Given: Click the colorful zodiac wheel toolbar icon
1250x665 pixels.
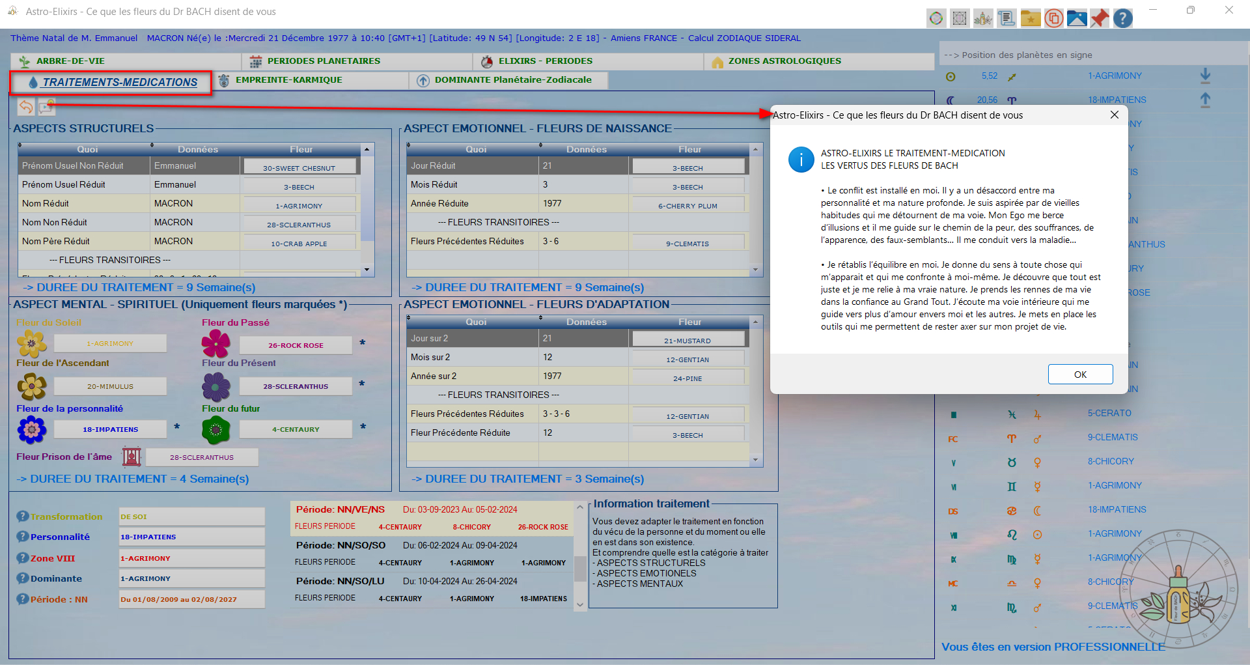Looking at the screenshot, I should pyautogui.click(x=936, y=18).
